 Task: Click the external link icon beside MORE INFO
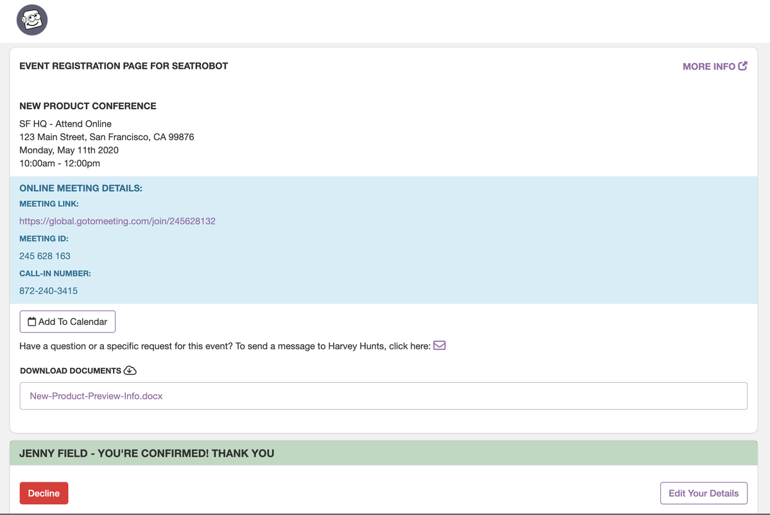(742, 65)
